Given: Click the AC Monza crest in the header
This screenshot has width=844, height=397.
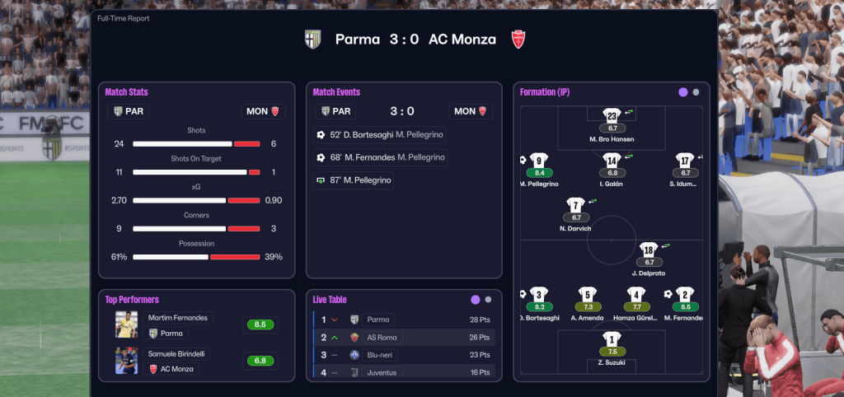Looking at the screenshot, I should pos(518,40).
